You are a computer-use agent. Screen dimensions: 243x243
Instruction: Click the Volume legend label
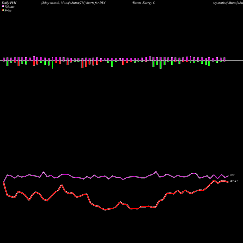click(x=9, y=7)
